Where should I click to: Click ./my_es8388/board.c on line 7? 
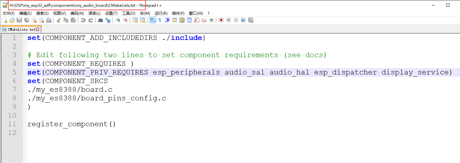70,89
